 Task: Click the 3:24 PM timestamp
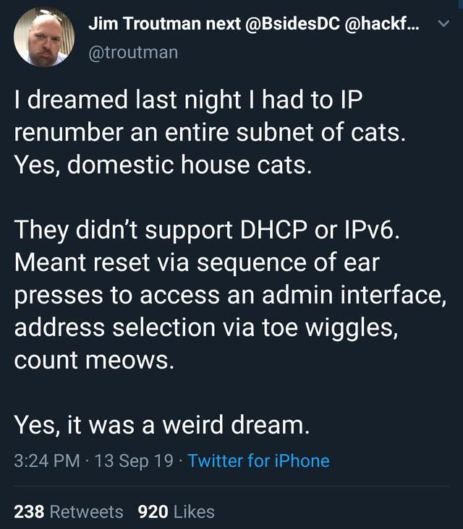point(47,461)
